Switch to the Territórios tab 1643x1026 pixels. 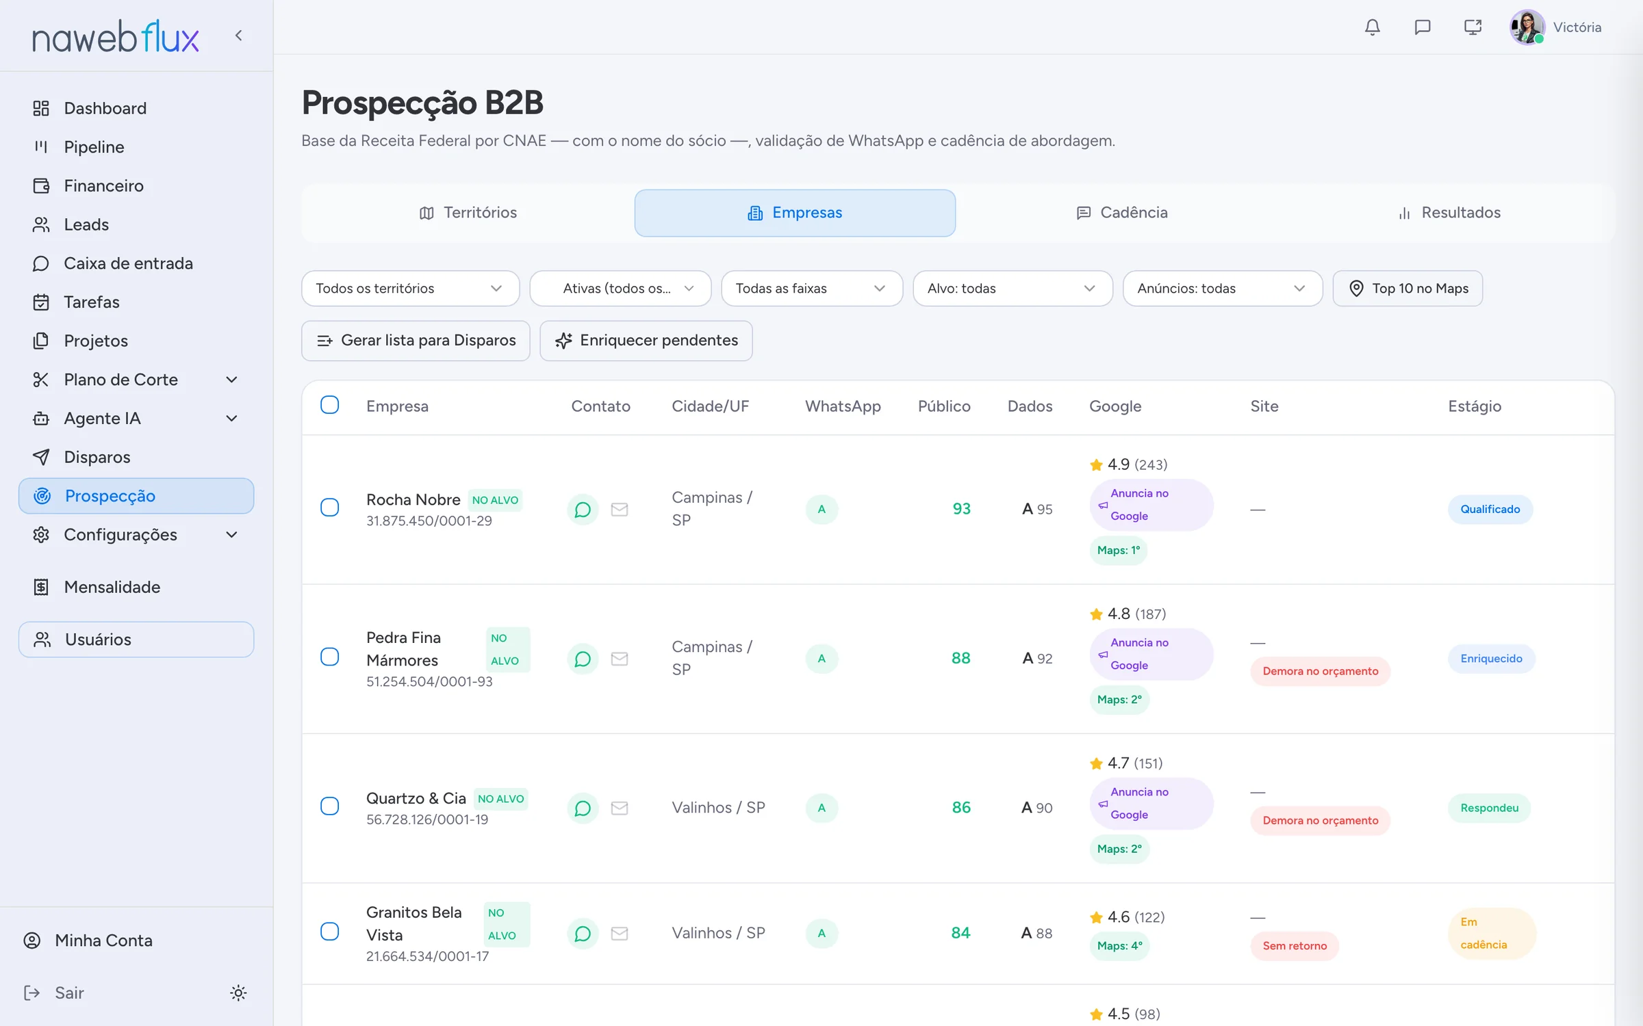[468, 213]
